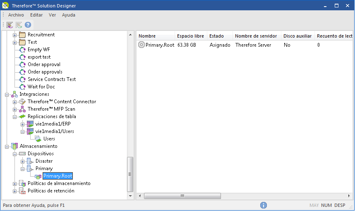Screen dimensions: 355x211
Task: Sort by Nombre de servidor column
Action: (x=257, y=36)
